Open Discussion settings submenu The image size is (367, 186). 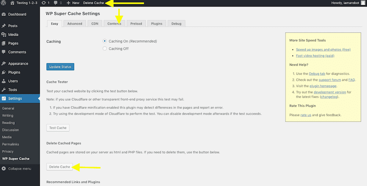pyautogui.click(x=11, y=130)
